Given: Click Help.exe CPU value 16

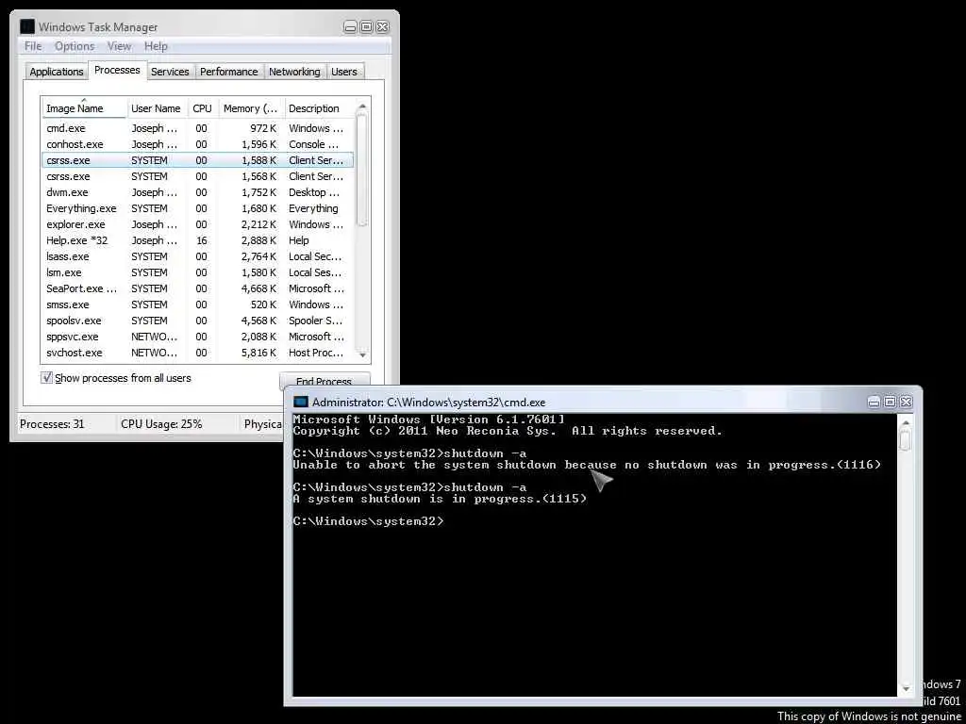Looking at the screenshot, I should (x=202, y=240).
